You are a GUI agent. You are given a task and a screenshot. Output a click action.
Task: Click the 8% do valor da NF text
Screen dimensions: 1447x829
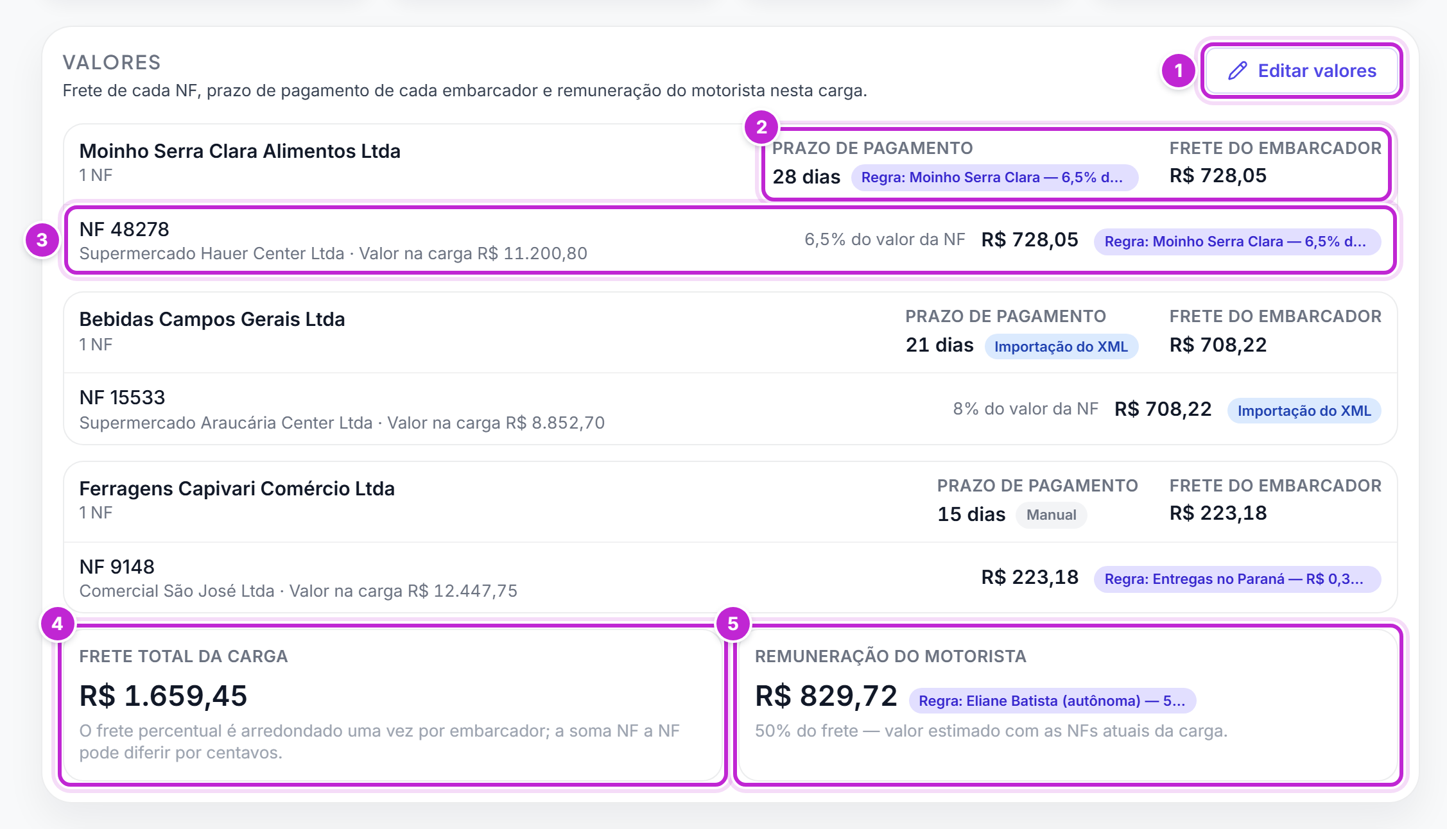pyautogui.click(x=1025, y=409)
